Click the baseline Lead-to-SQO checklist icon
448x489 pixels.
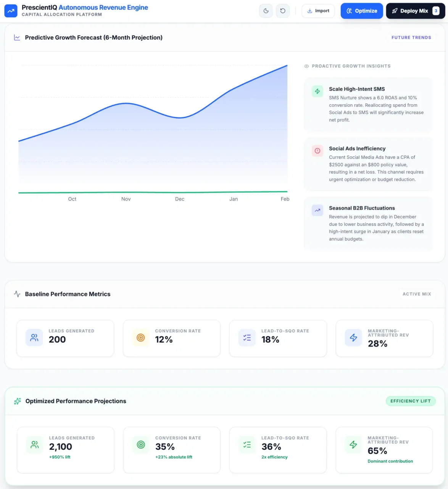pos(247,338)
